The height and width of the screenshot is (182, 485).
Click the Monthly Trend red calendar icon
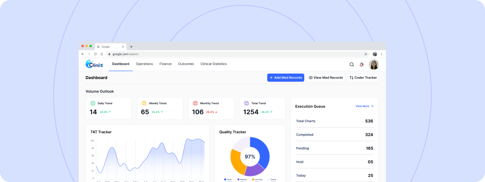point(195,103)
